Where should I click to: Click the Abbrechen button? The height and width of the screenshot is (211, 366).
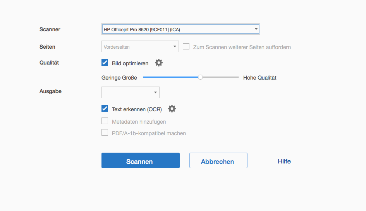pos(218,160)
